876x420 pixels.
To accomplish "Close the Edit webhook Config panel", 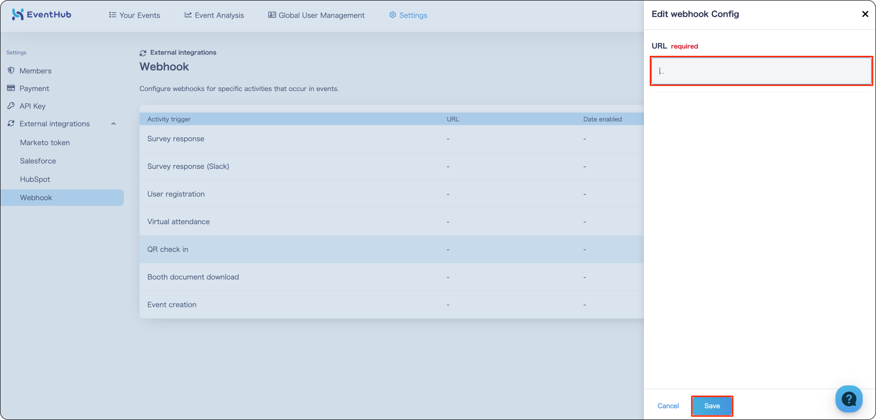I will pos(865,14).
